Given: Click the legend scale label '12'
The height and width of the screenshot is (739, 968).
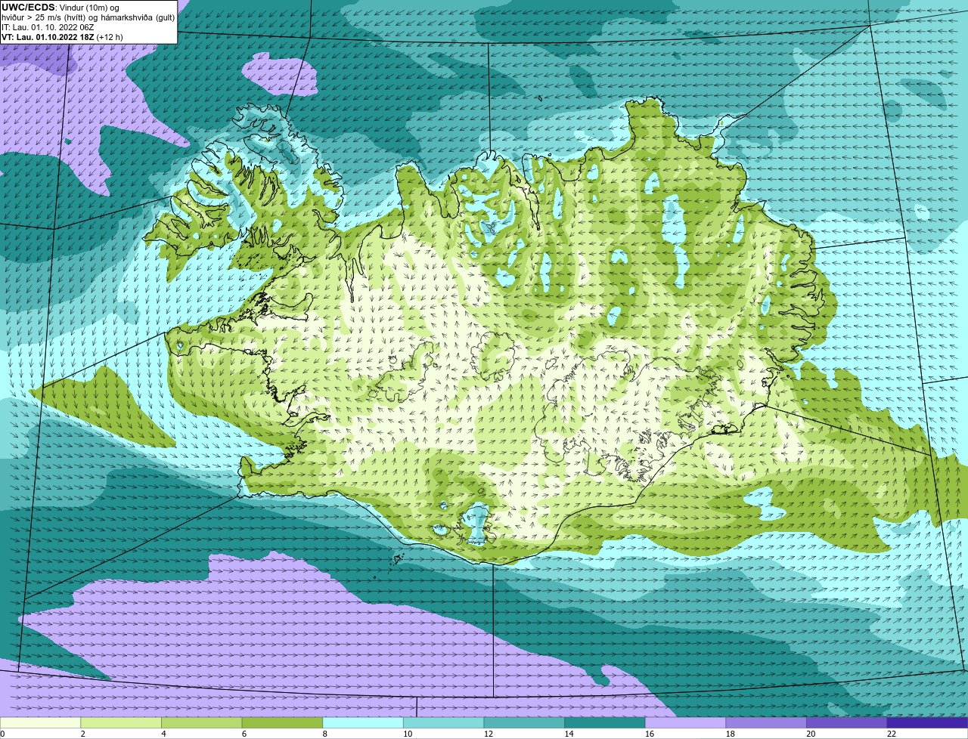Looking at the screenshot, I should [489, 734].
